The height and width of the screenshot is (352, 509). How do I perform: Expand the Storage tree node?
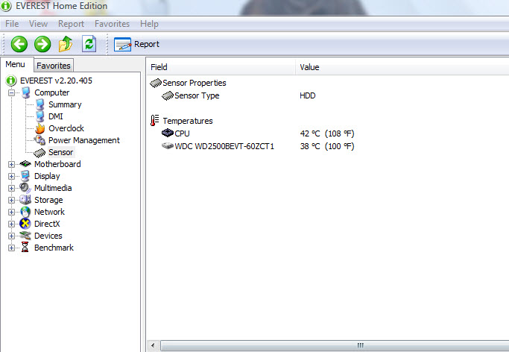coord(11,200)
